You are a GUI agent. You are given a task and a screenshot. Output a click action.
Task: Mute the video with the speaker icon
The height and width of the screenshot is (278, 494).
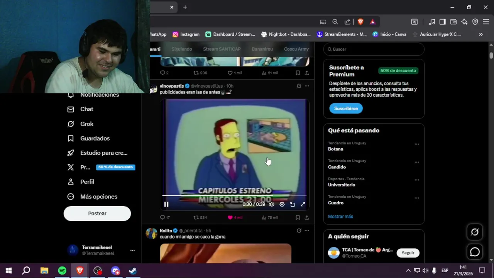click(x=271, y=204)
